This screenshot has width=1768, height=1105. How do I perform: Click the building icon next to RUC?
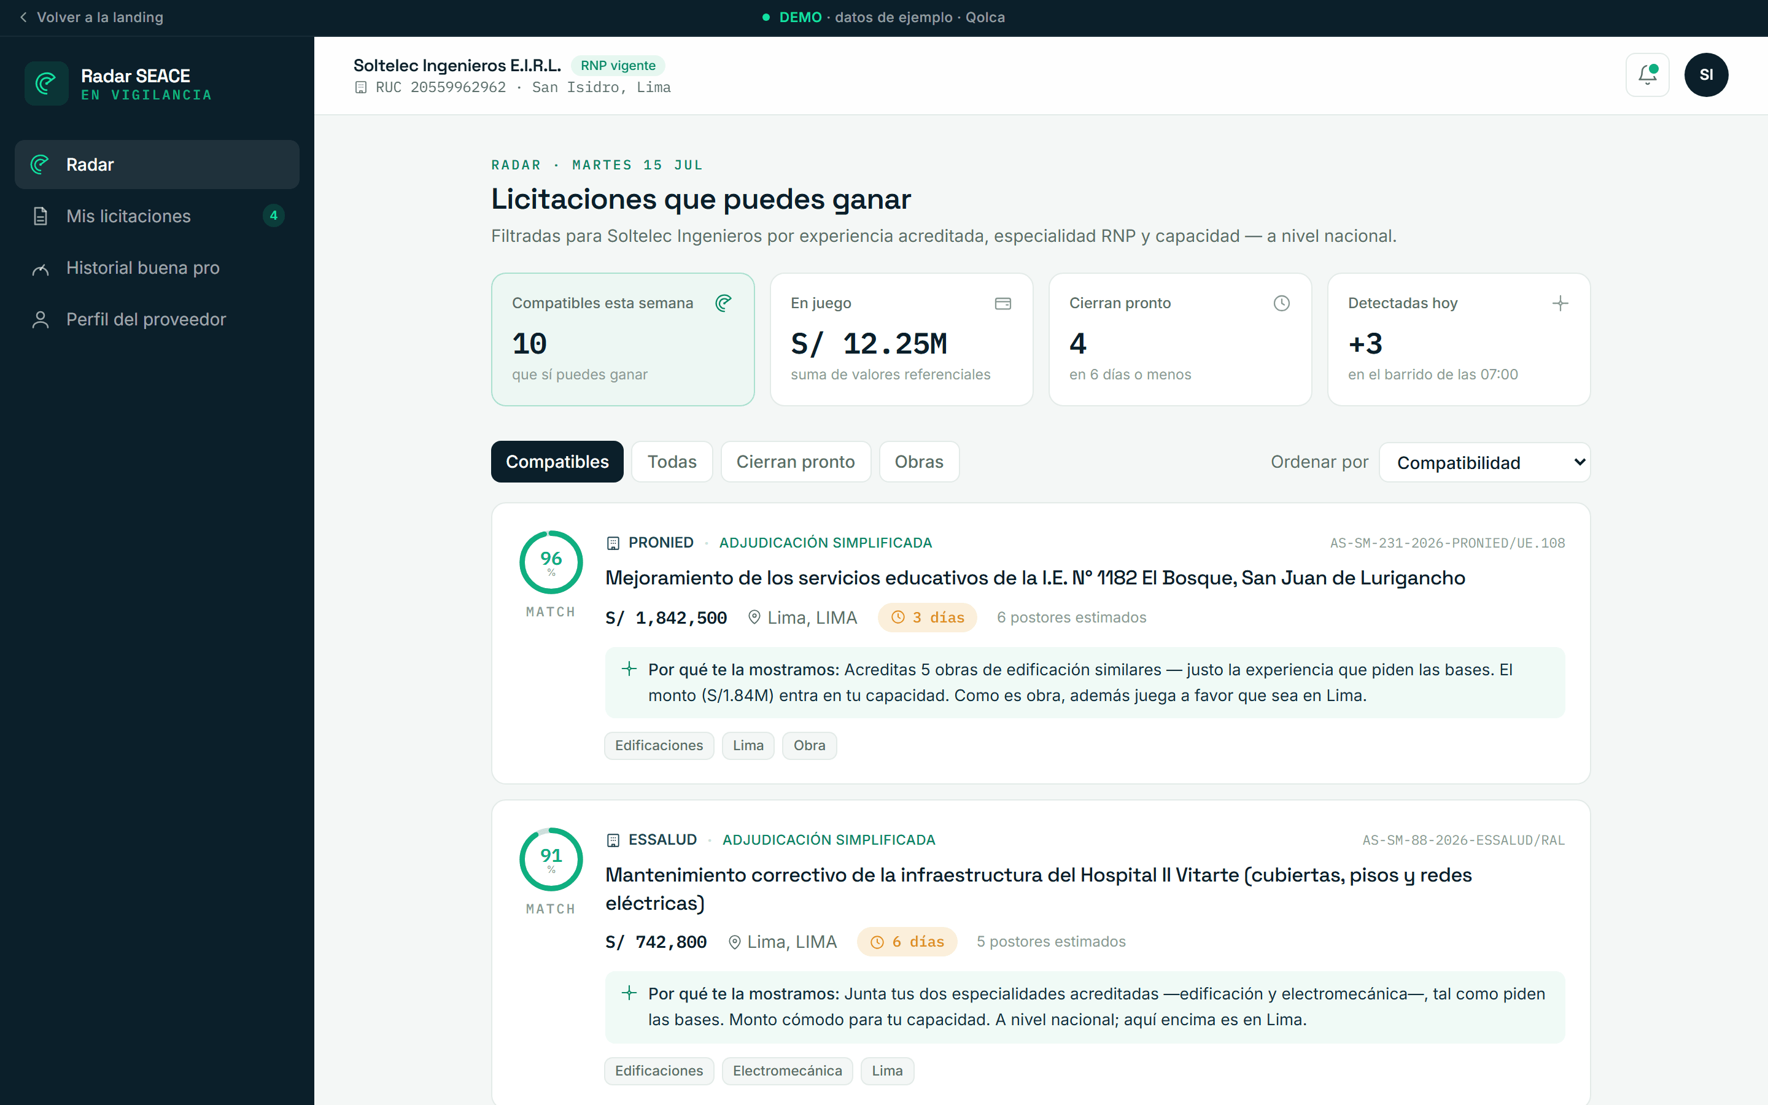(x=360, y=88)
